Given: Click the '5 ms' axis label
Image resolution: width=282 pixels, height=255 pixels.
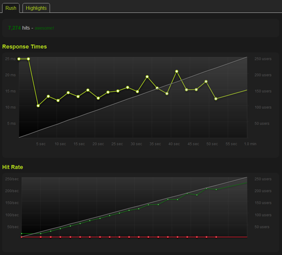Looking at the screenshot, I should coord(11,123).
